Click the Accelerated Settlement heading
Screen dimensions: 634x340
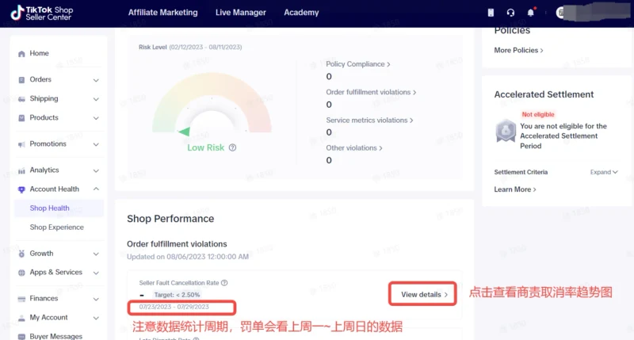coord(544,94)
